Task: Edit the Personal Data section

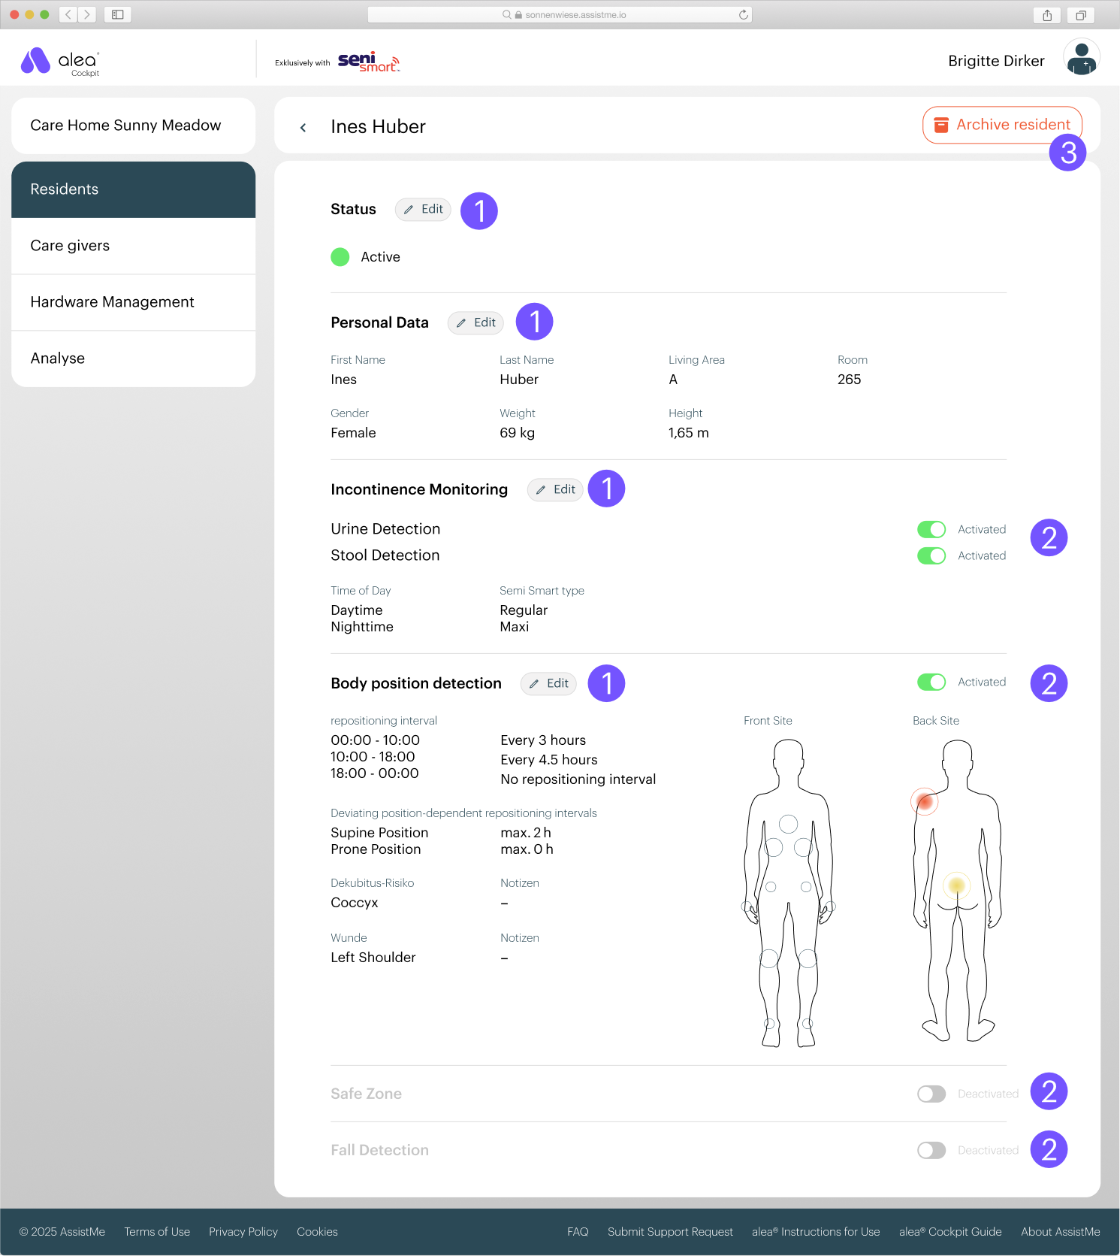Action: (x=476, y=323)
